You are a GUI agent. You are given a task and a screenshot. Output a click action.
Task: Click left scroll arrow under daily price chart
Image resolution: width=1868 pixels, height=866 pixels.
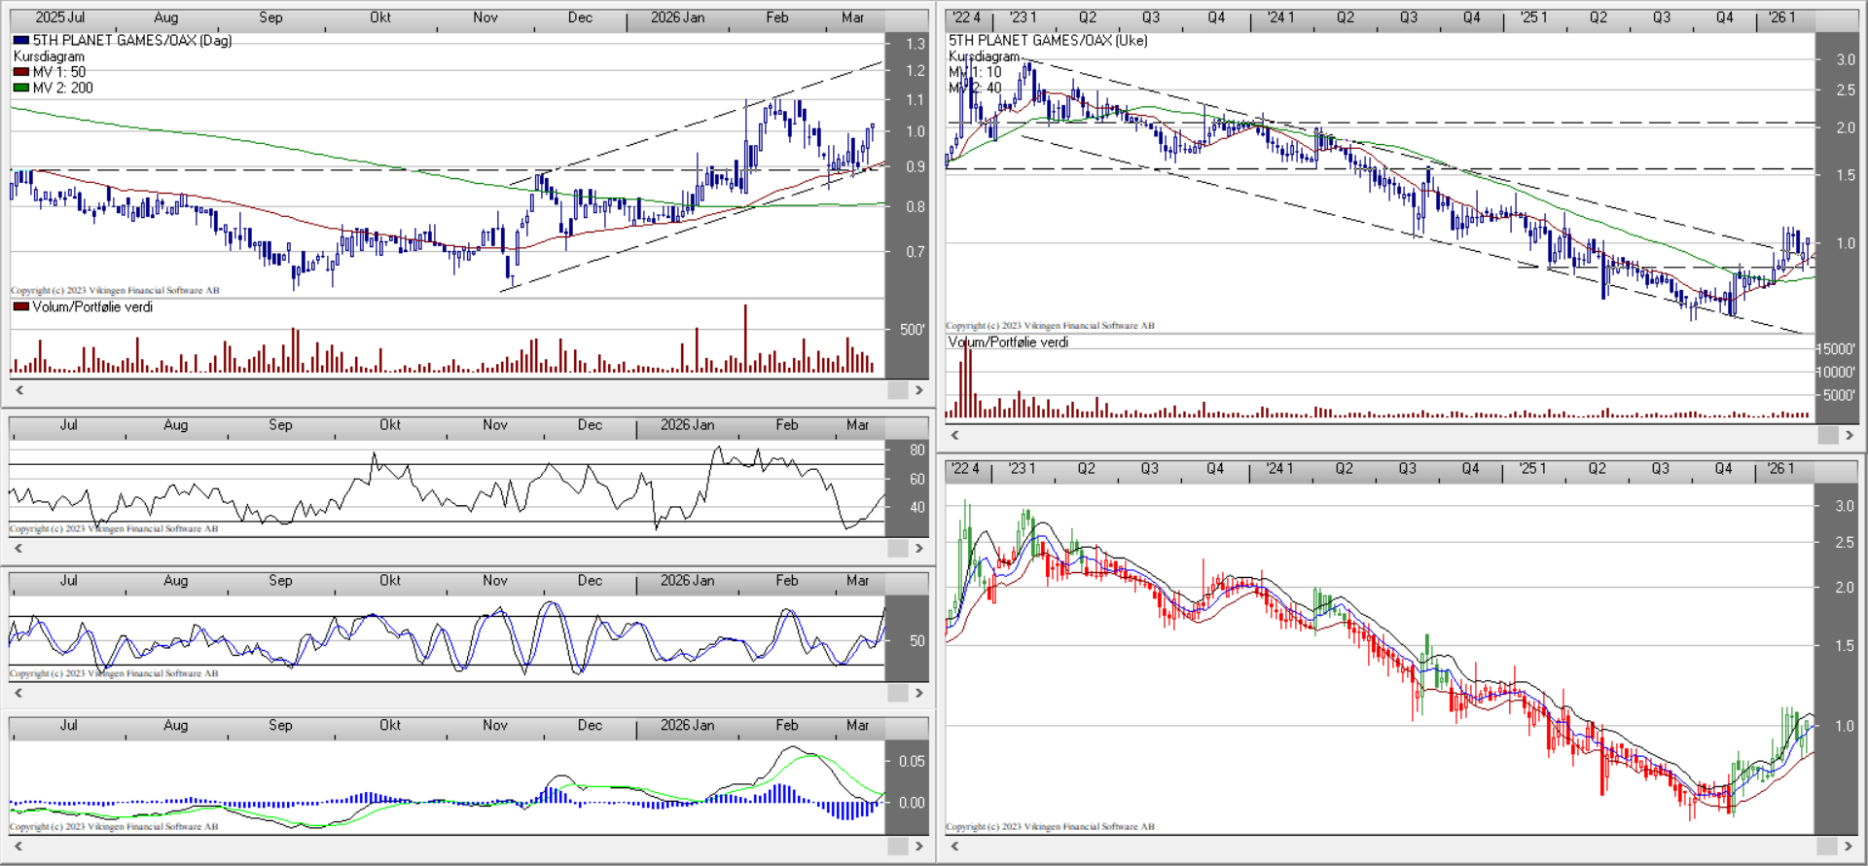(18, 390)
